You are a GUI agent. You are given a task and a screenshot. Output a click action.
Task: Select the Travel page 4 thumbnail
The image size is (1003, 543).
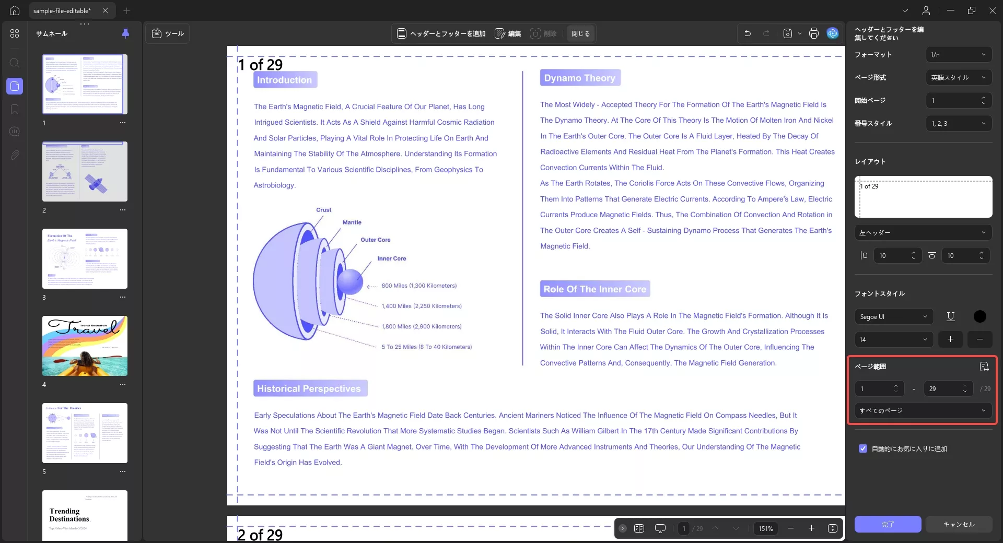85,346
